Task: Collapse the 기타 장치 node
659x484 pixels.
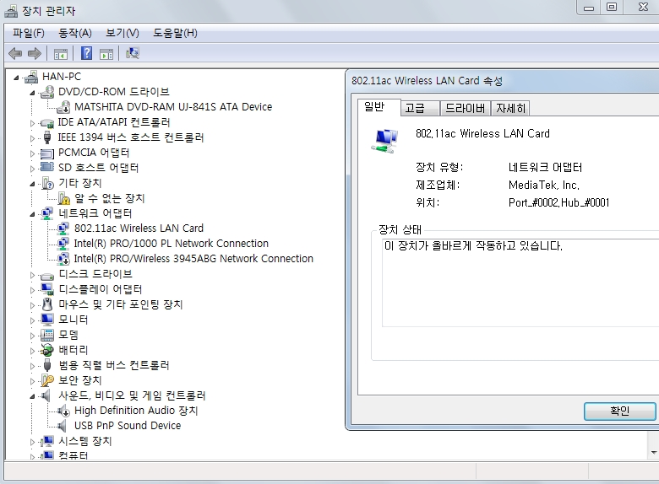Action: [32, 184]
